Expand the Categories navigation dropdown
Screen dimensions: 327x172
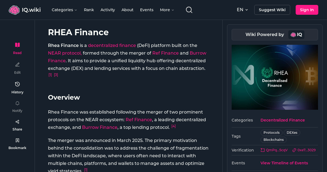click(x=64, y=10)
